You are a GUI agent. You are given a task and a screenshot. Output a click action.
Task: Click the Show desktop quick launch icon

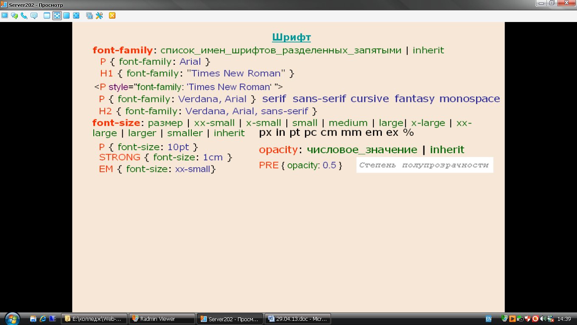tap(33, 319)
